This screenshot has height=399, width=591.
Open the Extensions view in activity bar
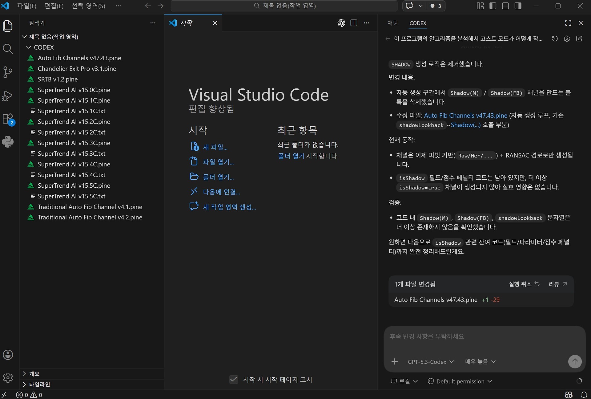[8, 119]
